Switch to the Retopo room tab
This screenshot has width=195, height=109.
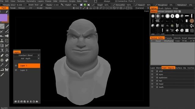22,8
